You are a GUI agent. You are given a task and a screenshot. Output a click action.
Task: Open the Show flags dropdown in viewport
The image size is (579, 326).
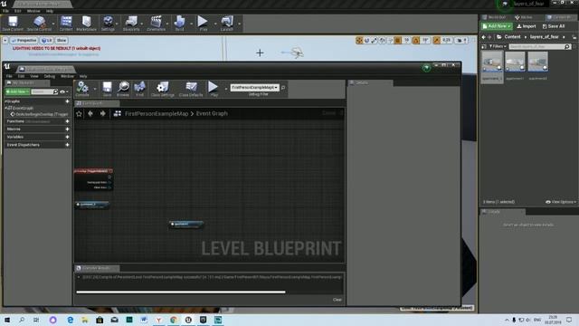[x=62, y=40]
